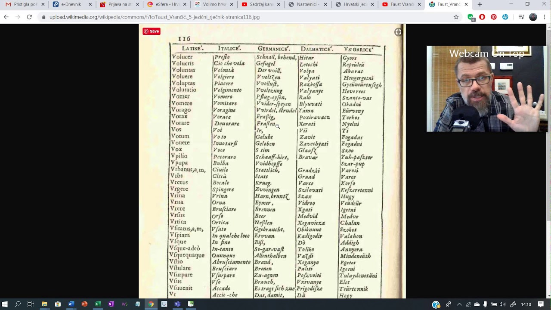Click the browser back arrow
Viewport: 551px width, 310px height.
tap(6, 17)
